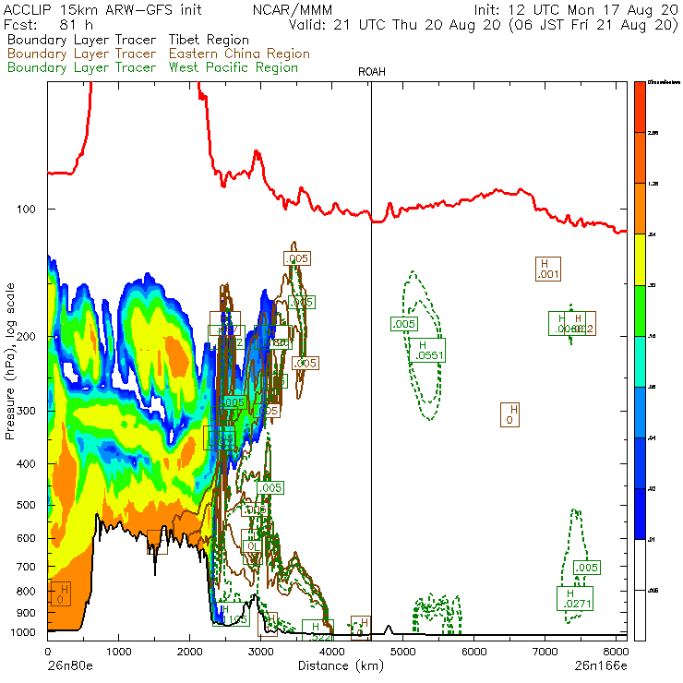Click the topmost brown '.005' contour label
Viewport: 683px width, 683px height.
pyautogui.click(x=297, y=258)
